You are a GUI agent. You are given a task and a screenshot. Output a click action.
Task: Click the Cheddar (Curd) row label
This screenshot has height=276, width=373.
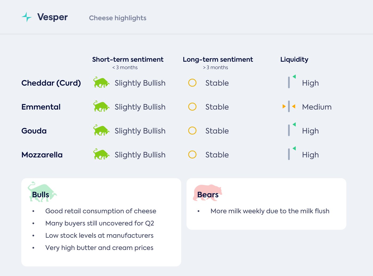point(51,83)
